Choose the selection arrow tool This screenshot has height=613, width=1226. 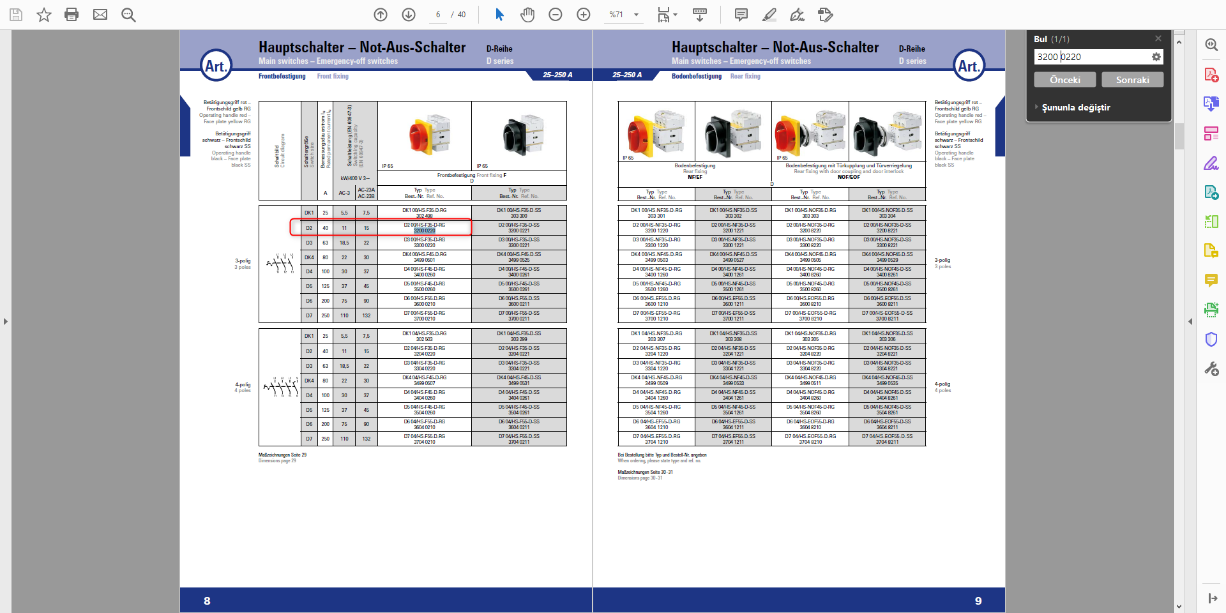click(499, 15)
